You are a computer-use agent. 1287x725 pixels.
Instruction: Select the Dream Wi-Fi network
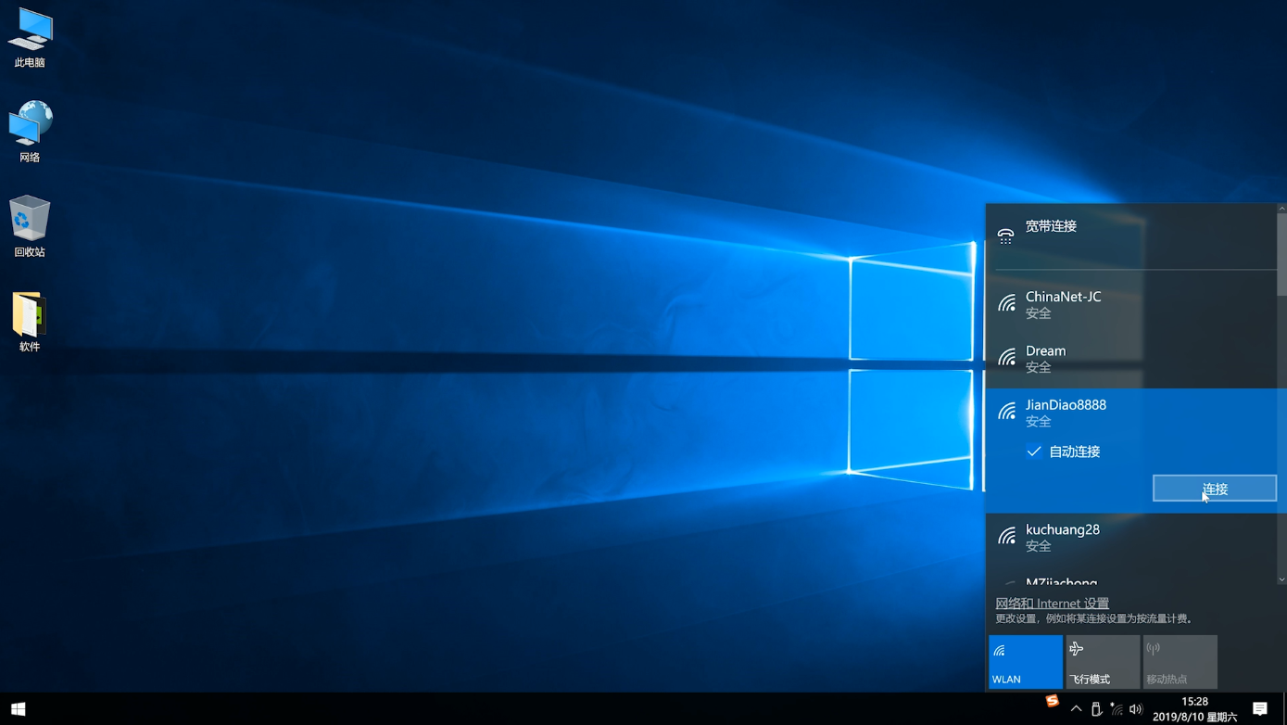coord(1131,358)
